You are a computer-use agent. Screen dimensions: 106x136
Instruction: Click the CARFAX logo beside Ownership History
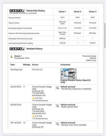17,11
